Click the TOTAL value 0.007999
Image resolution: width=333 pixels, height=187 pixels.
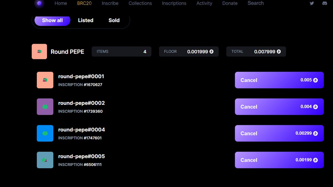pyautogui.click(x=265, y=52)
